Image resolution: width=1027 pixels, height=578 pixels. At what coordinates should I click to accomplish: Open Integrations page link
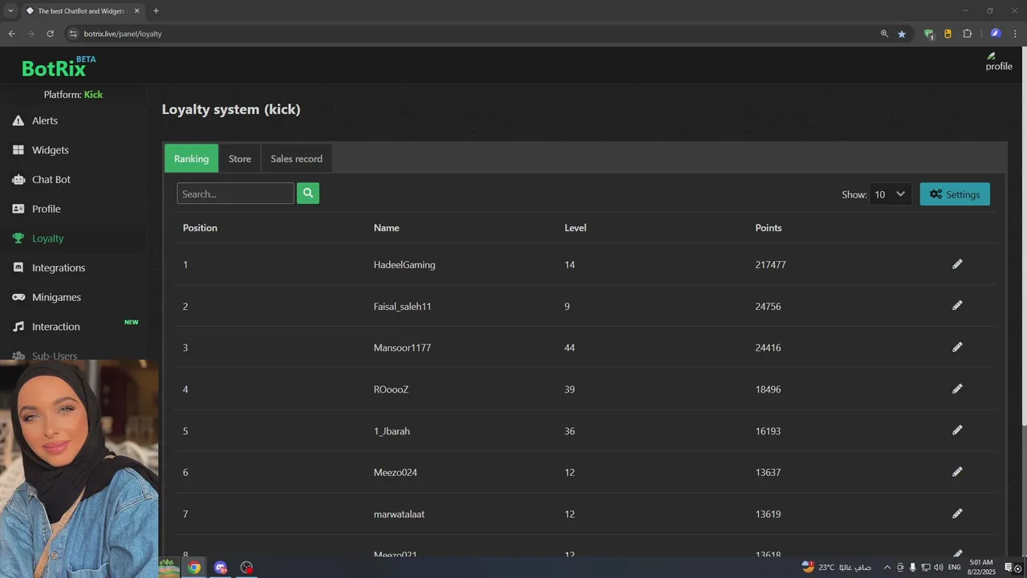coord(59,268)
